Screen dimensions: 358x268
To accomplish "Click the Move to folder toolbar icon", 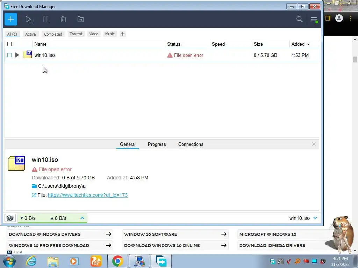I will [81, 20].
